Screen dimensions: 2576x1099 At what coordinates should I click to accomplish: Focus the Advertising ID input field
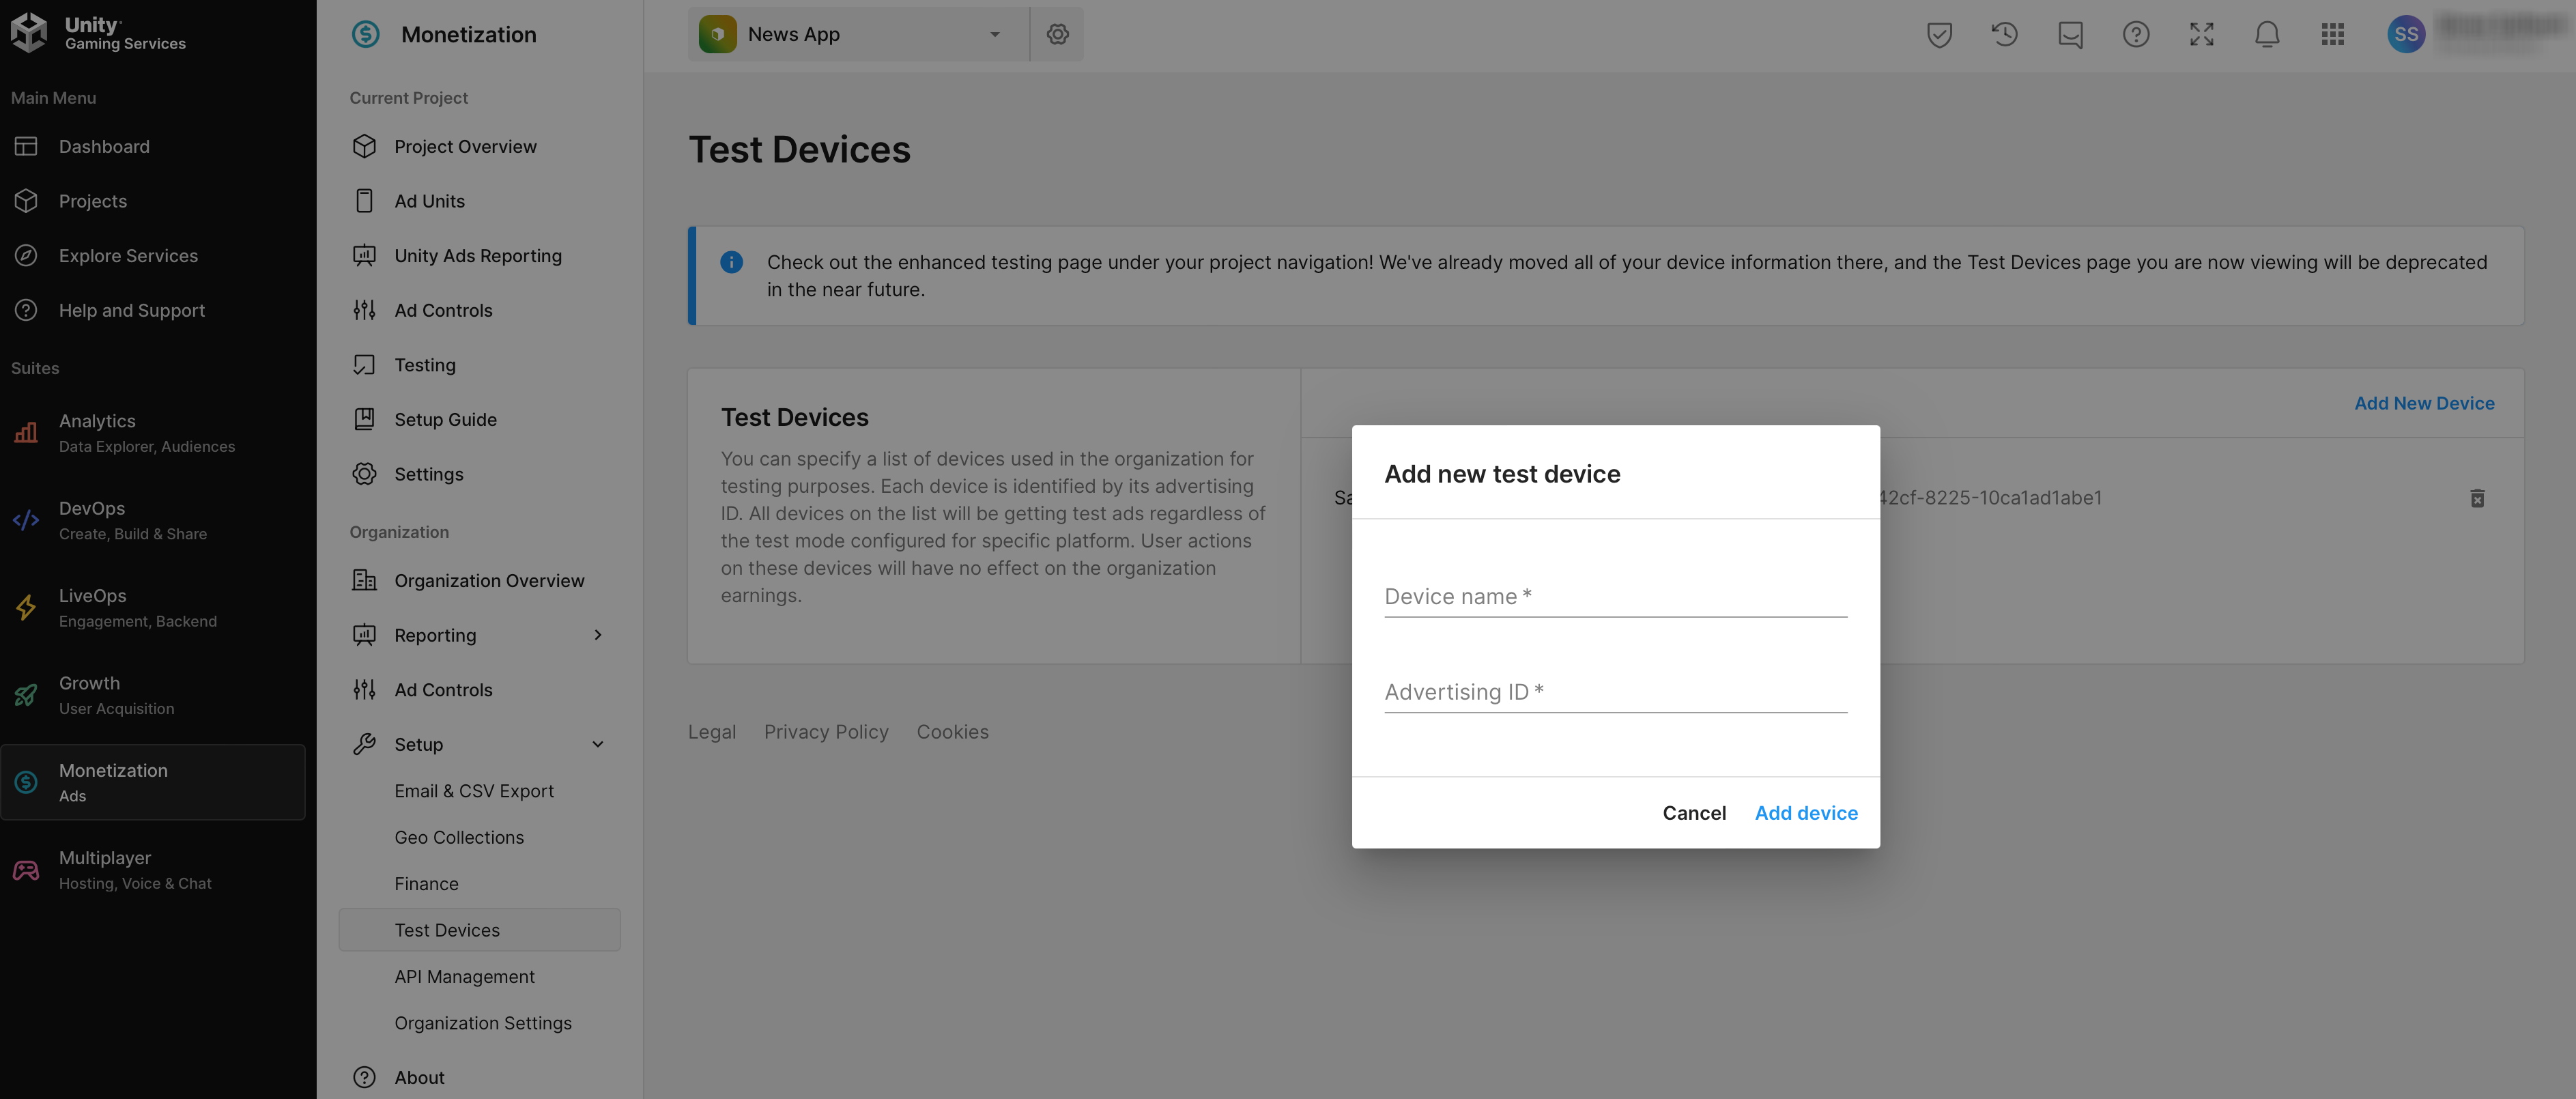coord(1615,692)
